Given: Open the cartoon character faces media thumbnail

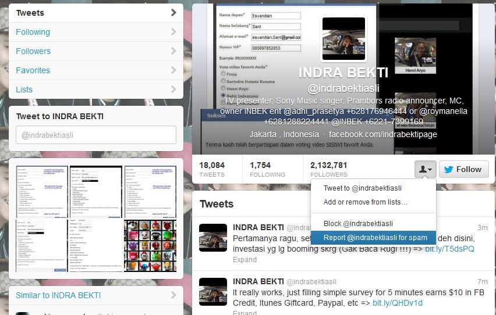Looking at the screenshot, I should pyautogui.click(x=150, y=246).
